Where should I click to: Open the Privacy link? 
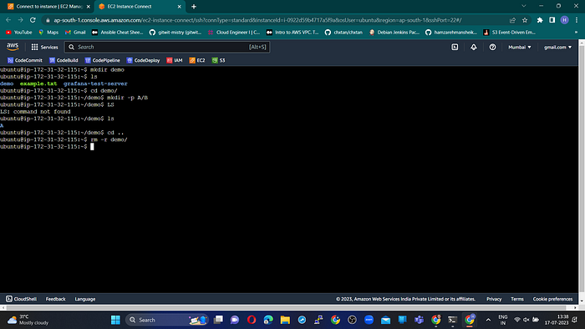click(x=494, y=299)
